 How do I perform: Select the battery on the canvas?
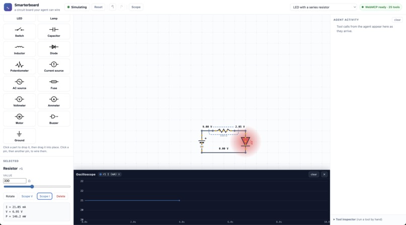(201, 142)
